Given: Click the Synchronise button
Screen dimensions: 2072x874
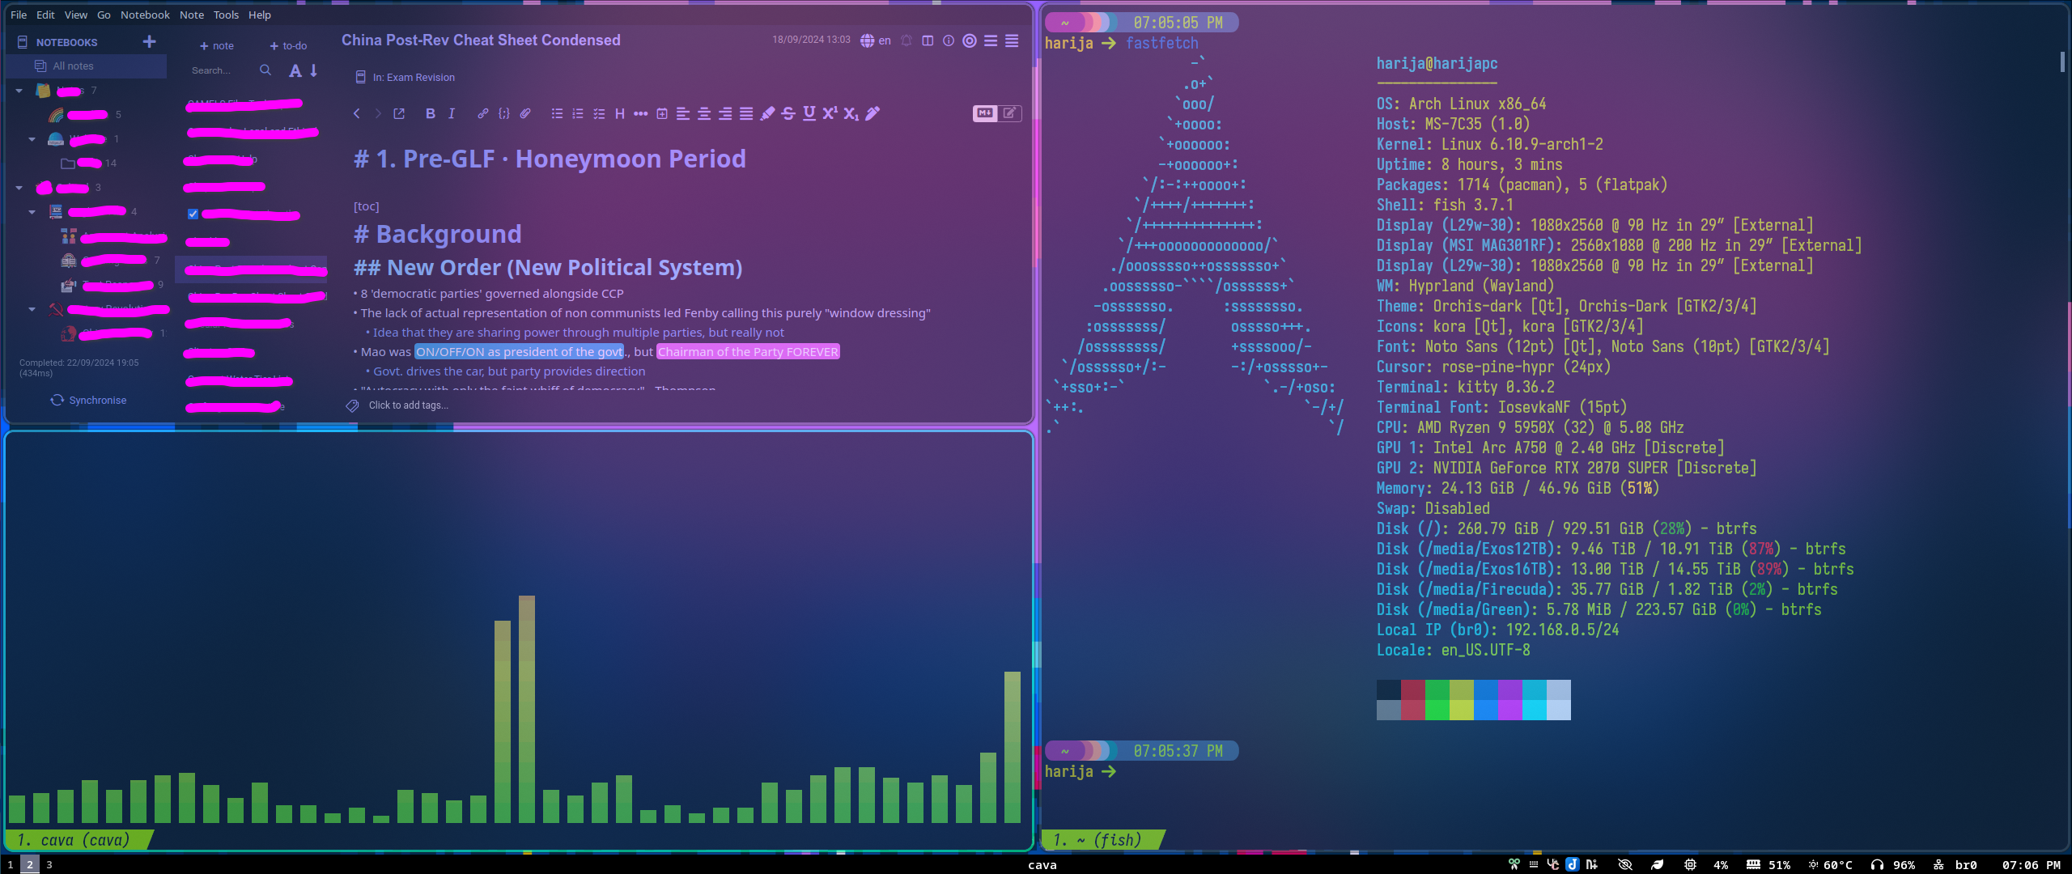Looking at the screenshot, I should pyautogui.click(x=89, y=400).
